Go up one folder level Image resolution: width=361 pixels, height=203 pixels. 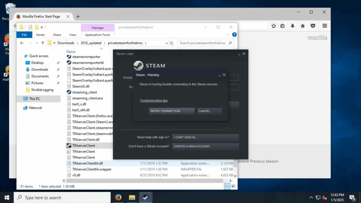(x=43, y=43)
